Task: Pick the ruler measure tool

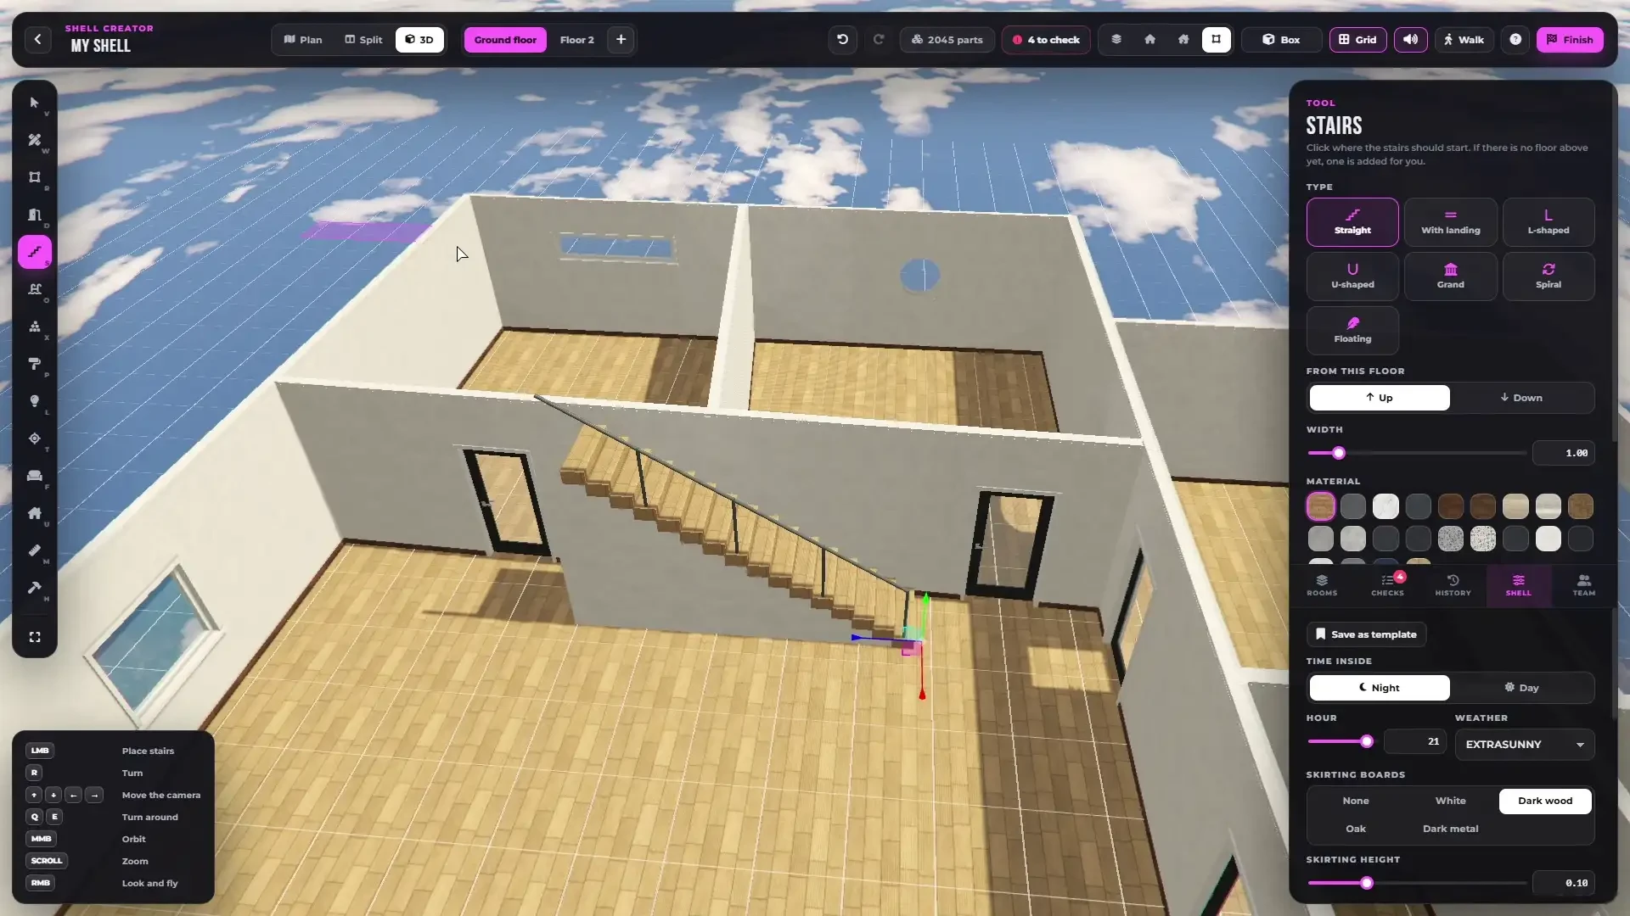Action: click(x=35, y=550)
